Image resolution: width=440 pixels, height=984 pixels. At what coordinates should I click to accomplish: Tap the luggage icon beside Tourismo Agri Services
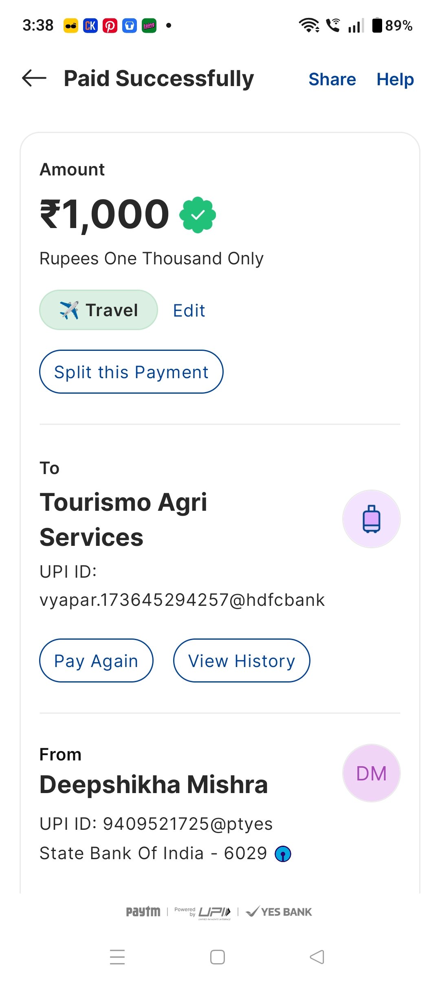tap(371, 519)
